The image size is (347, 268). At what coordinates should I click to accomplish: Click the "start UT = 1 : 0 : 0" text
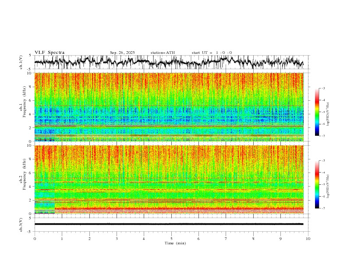coord(212,53)
